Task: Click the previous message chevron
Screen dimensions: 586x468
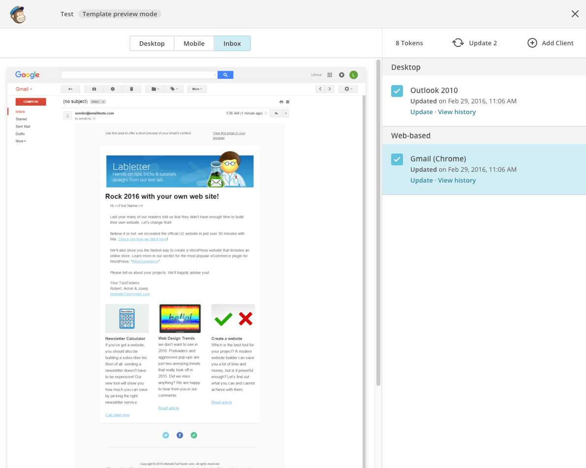Action: (320, 89)
